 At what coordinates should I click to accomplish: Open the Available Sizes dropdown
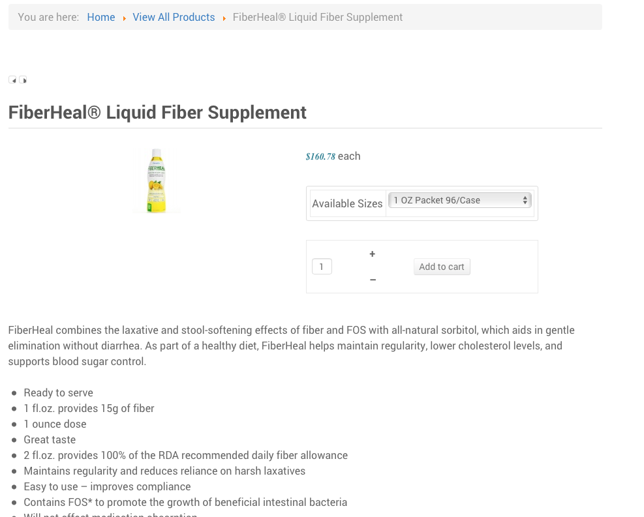click(x=459, y=200)
